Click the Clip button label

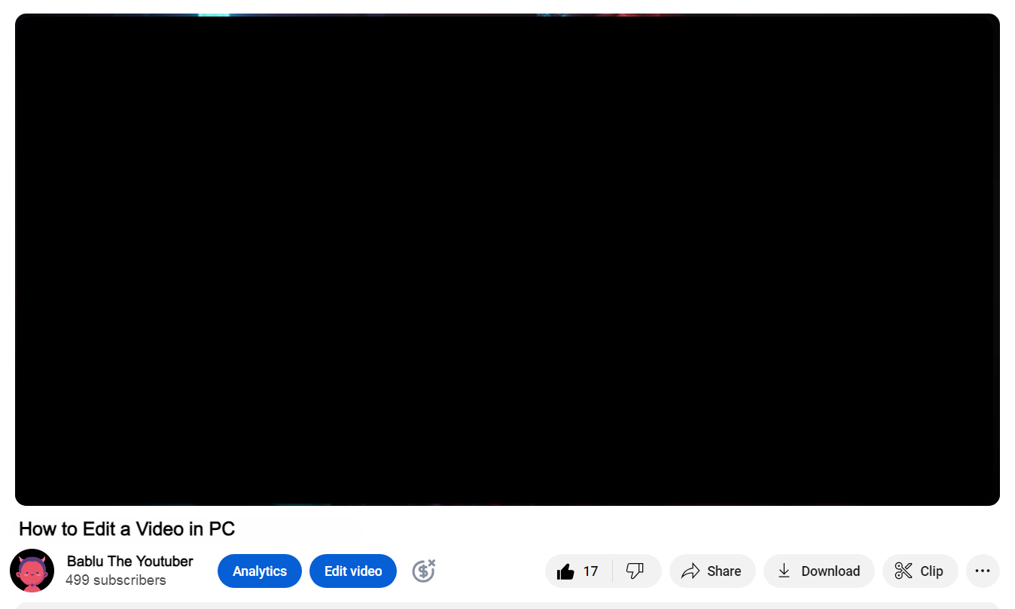click(x=931, y=571)
